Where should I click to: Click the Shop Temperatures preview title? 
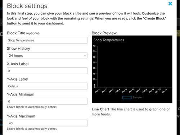109,40
